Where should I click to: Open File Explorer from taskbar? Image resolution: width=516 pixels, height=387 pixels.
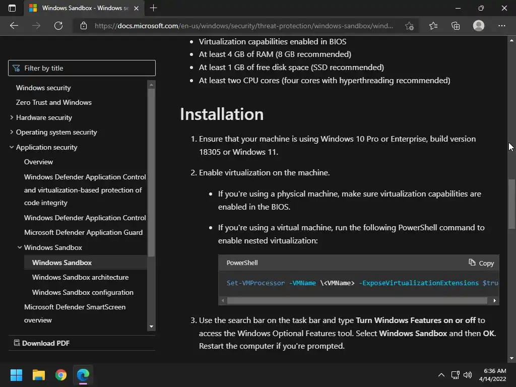coord(38,375)
